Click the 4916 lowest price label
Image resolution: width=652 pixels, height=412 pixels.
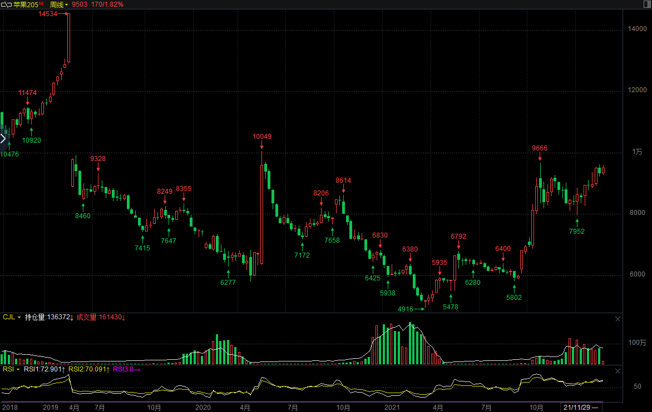[406, 309]
